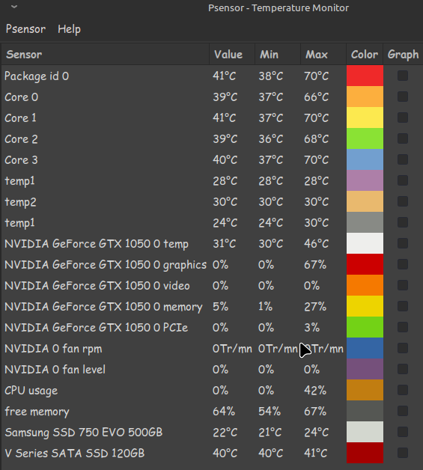Toggle graph for free memory sensor
The width and height of the screenshot is (423, 470).
pos(403,411)
